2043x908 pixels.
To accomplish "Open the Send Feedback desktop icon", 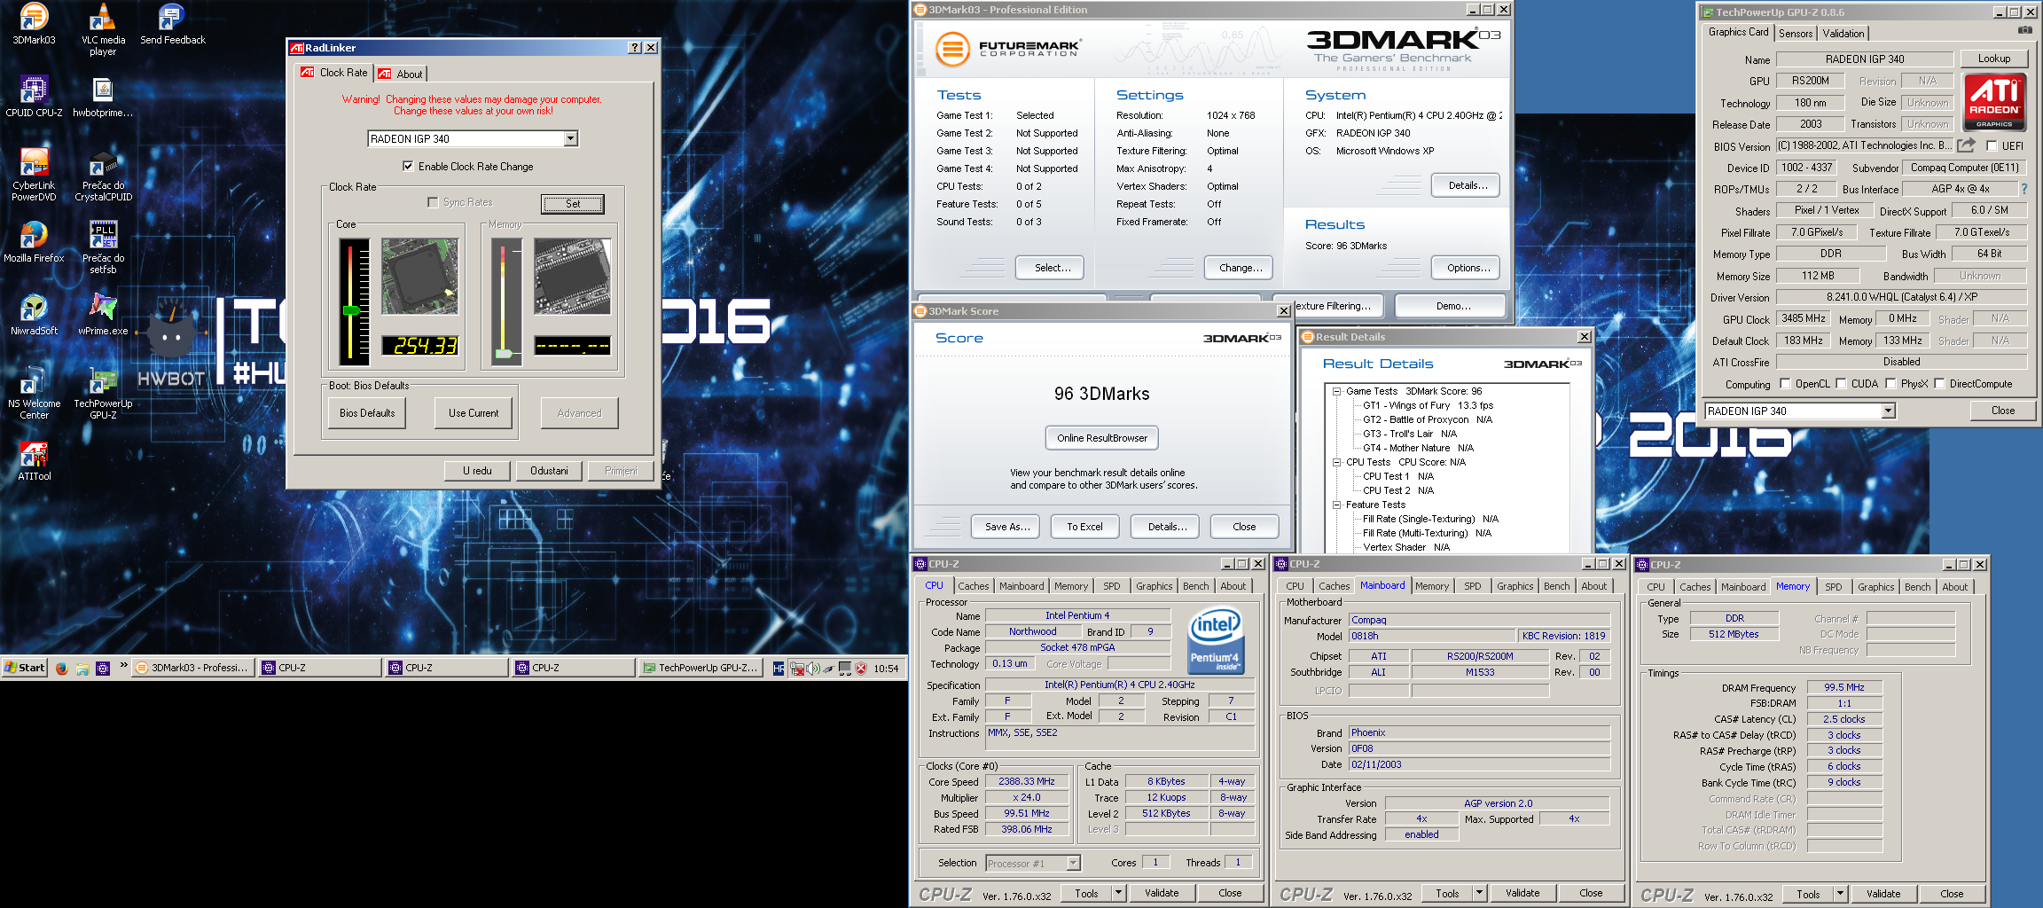I will pyautogui.click(x=172, y=24).
